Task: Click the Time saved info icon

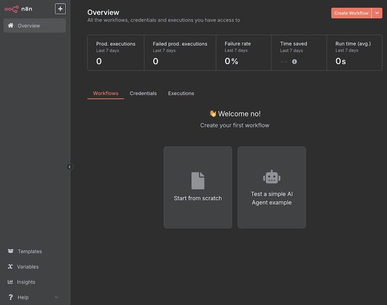Action: pyautogui.click(x=295, y=61)
